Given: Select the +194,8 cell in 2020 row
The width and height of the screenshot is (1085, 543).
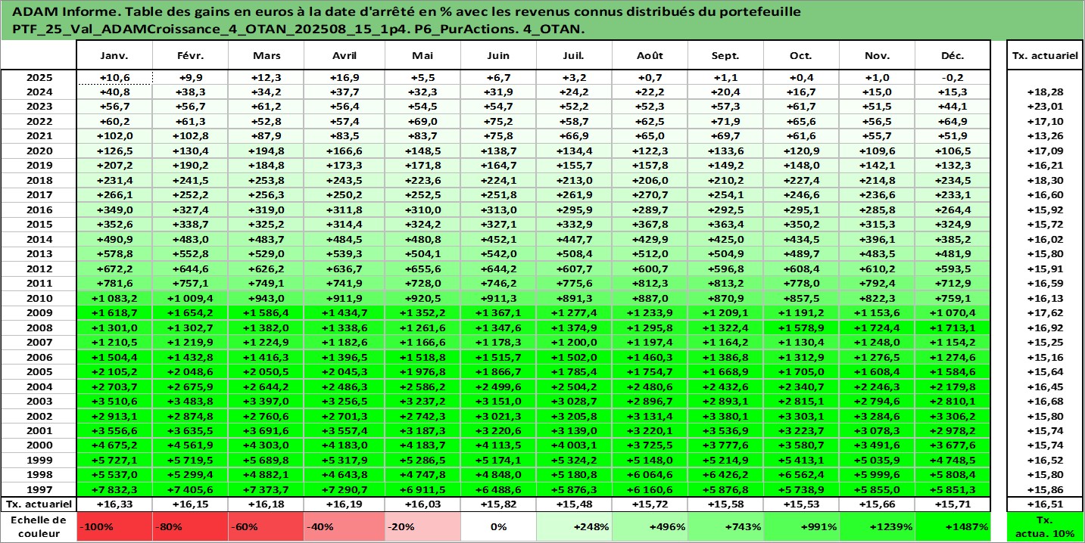Looking at the screenshot, I should coord(266,150).
